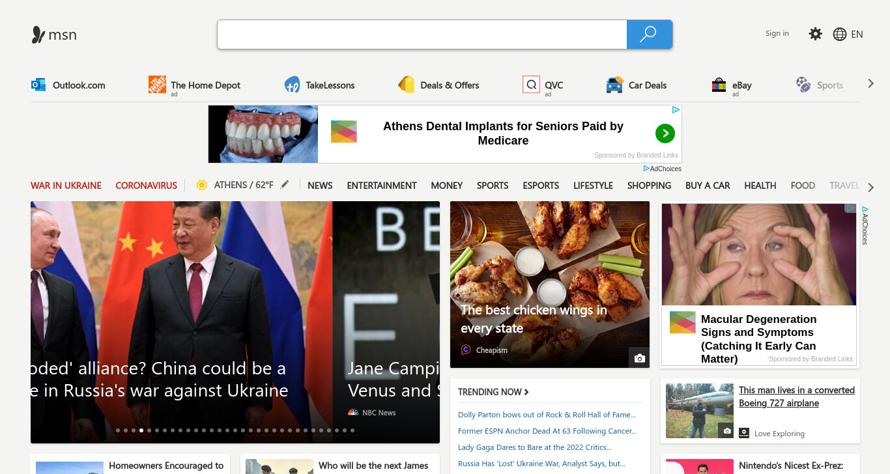Click the Branded Links logo in macular ad

point(682,322)
